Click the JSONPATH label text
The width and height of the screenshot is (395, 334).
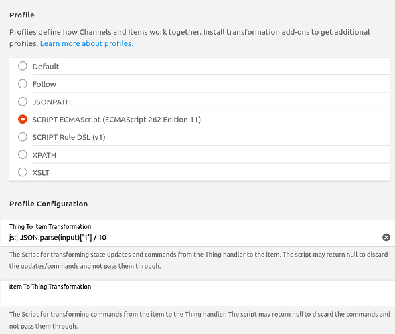(52, 102)
